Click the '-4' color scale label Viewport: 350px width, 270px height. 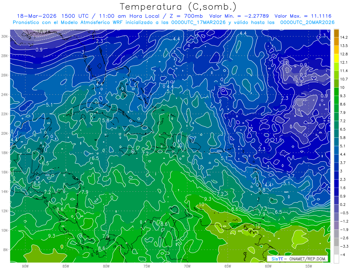coord(343,255)
